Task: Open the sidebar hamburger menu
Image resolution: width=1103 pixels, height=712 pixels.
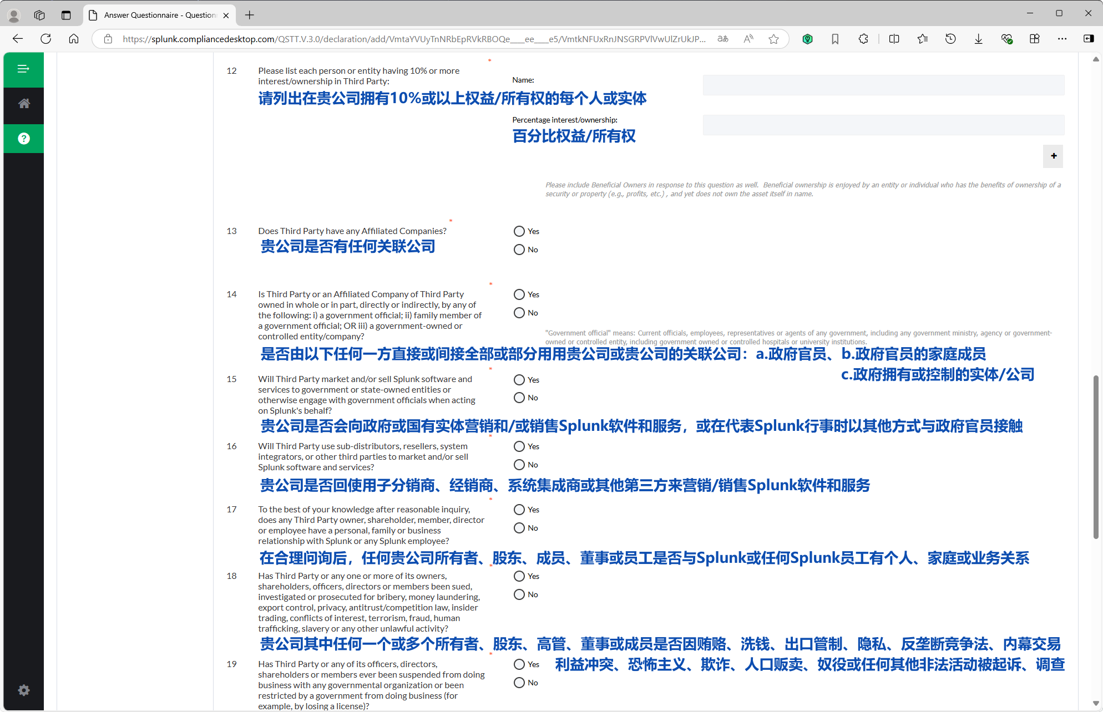Action: click(23, 69)
